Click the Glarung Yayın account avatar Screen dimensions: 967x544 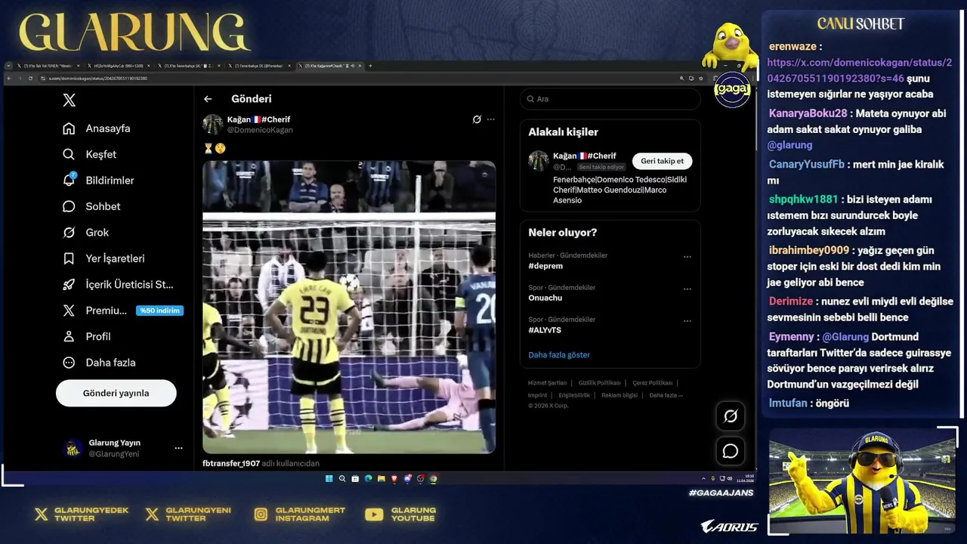click(x=73, y=448)
